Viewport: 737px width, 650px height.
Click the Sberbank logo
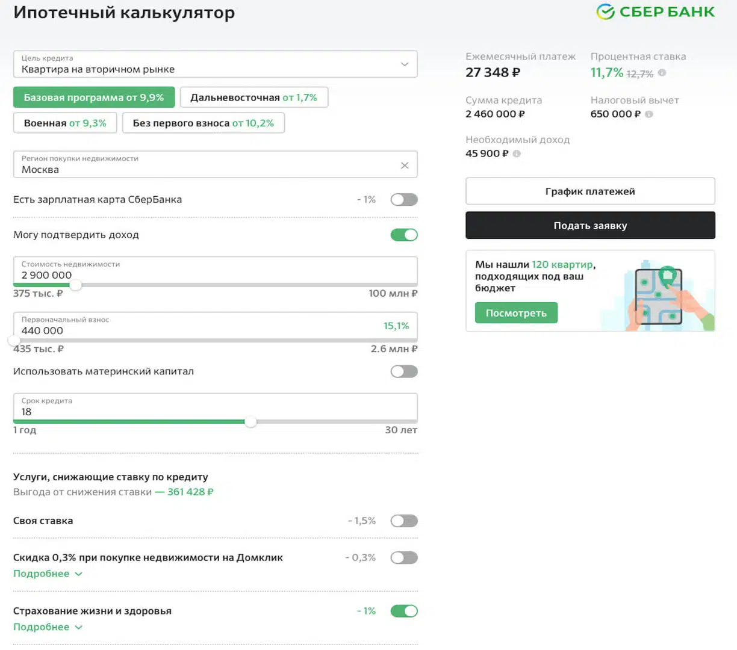pos(655,12)
